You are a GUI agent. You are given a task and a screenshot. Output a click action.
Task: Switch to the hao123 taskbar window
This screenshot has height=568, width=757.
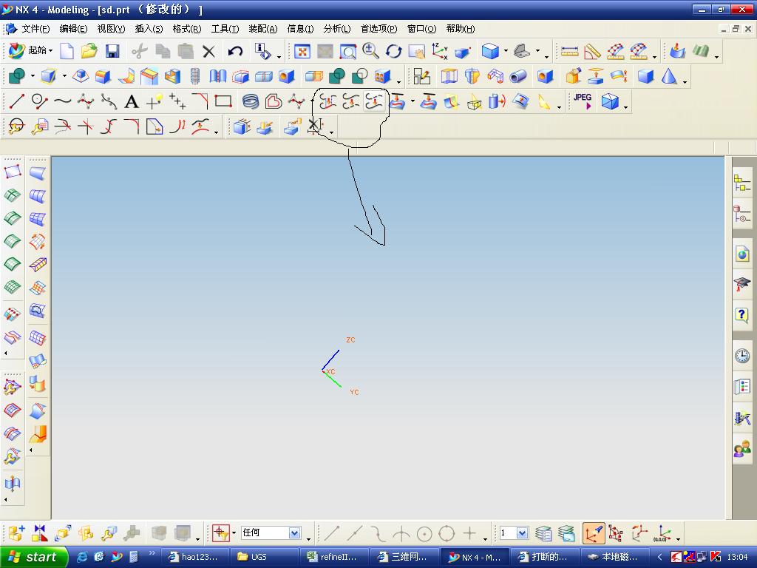(194, 557)
